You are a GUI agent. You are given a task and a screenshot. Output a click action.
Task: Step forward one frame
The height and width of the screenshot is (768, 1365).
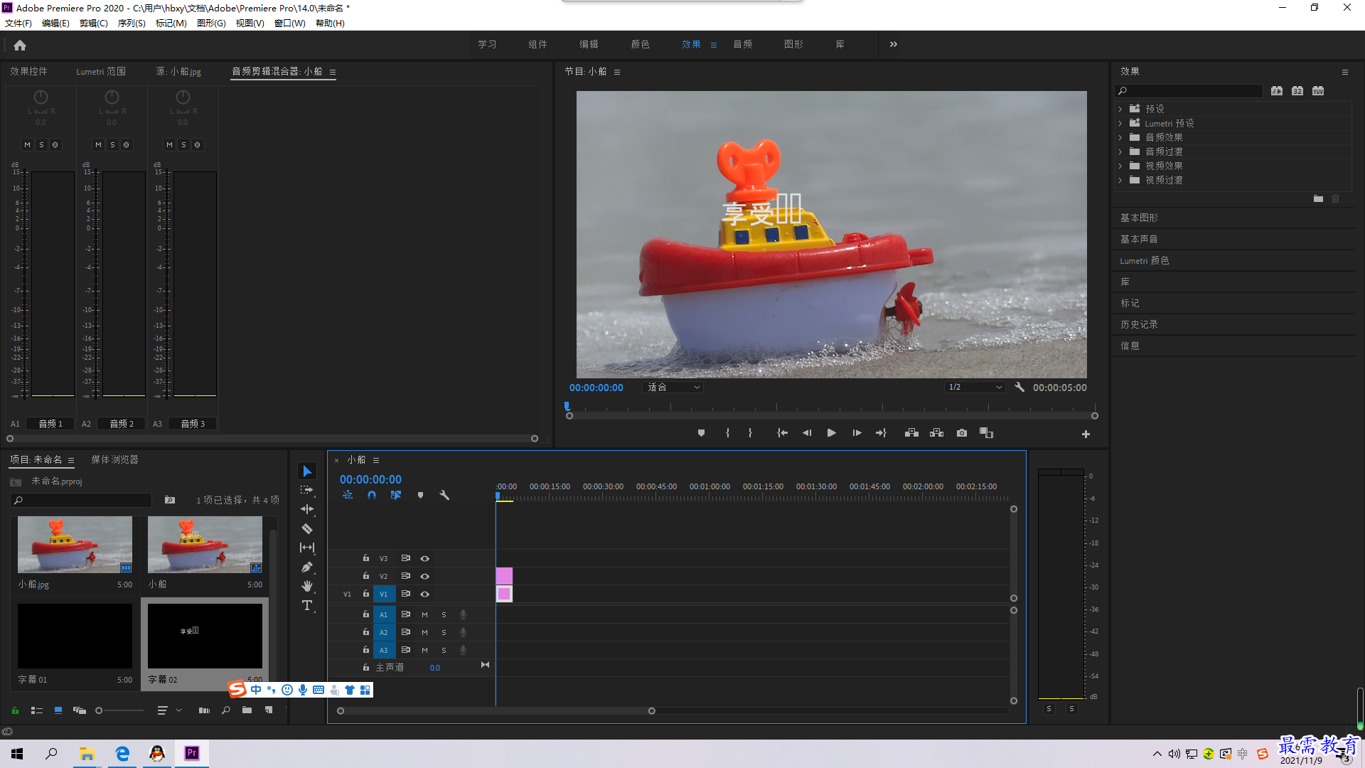coord(857,433)
